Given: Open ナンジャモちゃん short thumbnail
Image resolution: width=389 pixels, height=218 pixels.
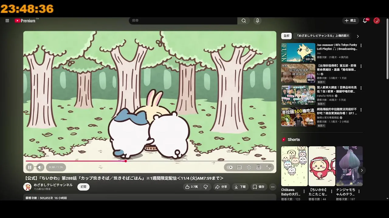Looking at the screenshot, I should pos(349,166).
